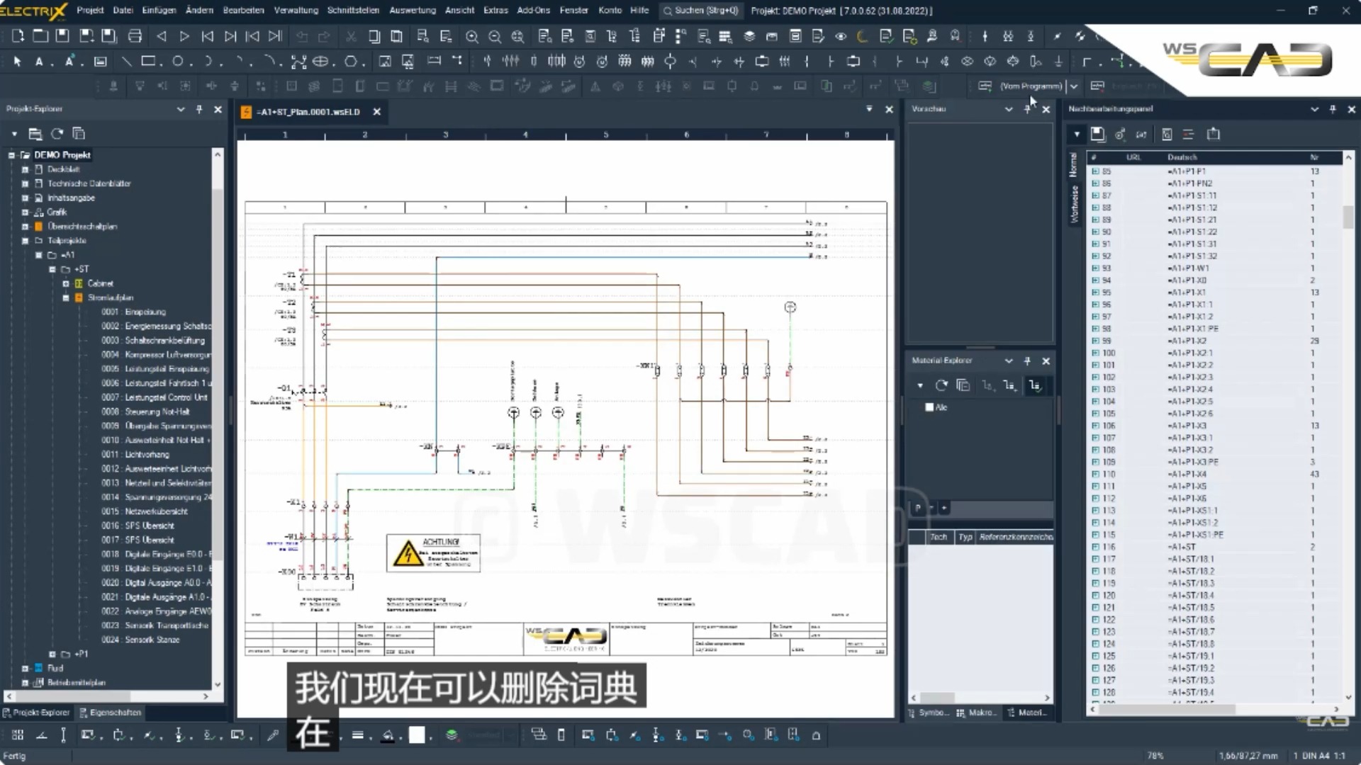Pin the Nachbearbeitungspanel panel
1361x765 pixels.
click(1333, 109)
